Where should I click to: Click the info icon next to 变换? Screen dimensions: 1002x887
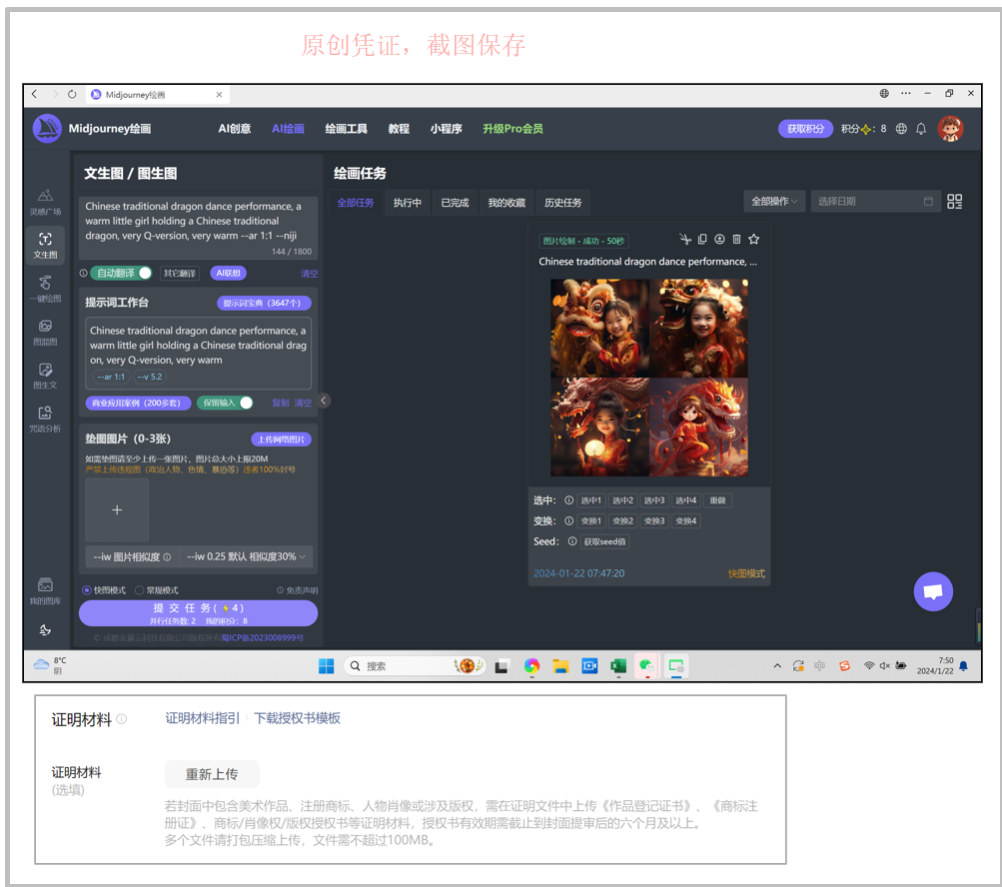(x=568, y=520)
